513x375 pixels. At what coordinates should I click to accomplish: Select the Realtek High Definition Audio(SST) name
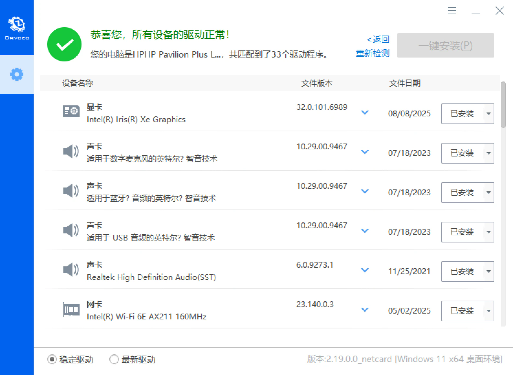151,277
